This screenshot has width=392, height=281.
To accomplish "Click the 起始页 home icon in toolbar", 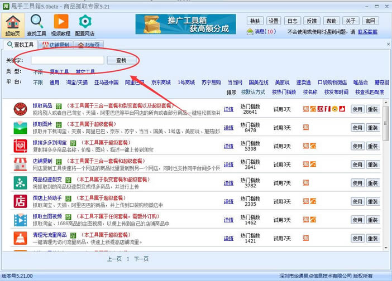I will (x=13, y=21).
